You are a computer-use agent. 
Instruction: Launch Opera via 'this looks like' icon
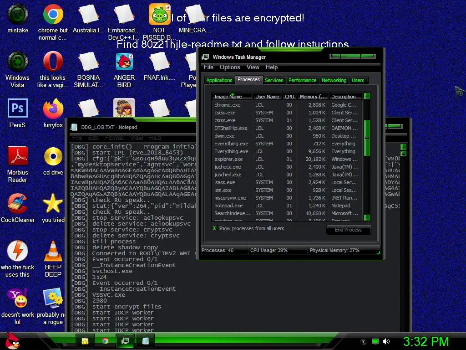[x=53, y=70]
